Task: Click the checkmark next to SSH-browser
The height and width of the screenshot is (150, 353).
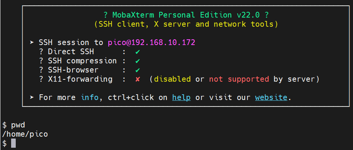Action: pos(138,70)
